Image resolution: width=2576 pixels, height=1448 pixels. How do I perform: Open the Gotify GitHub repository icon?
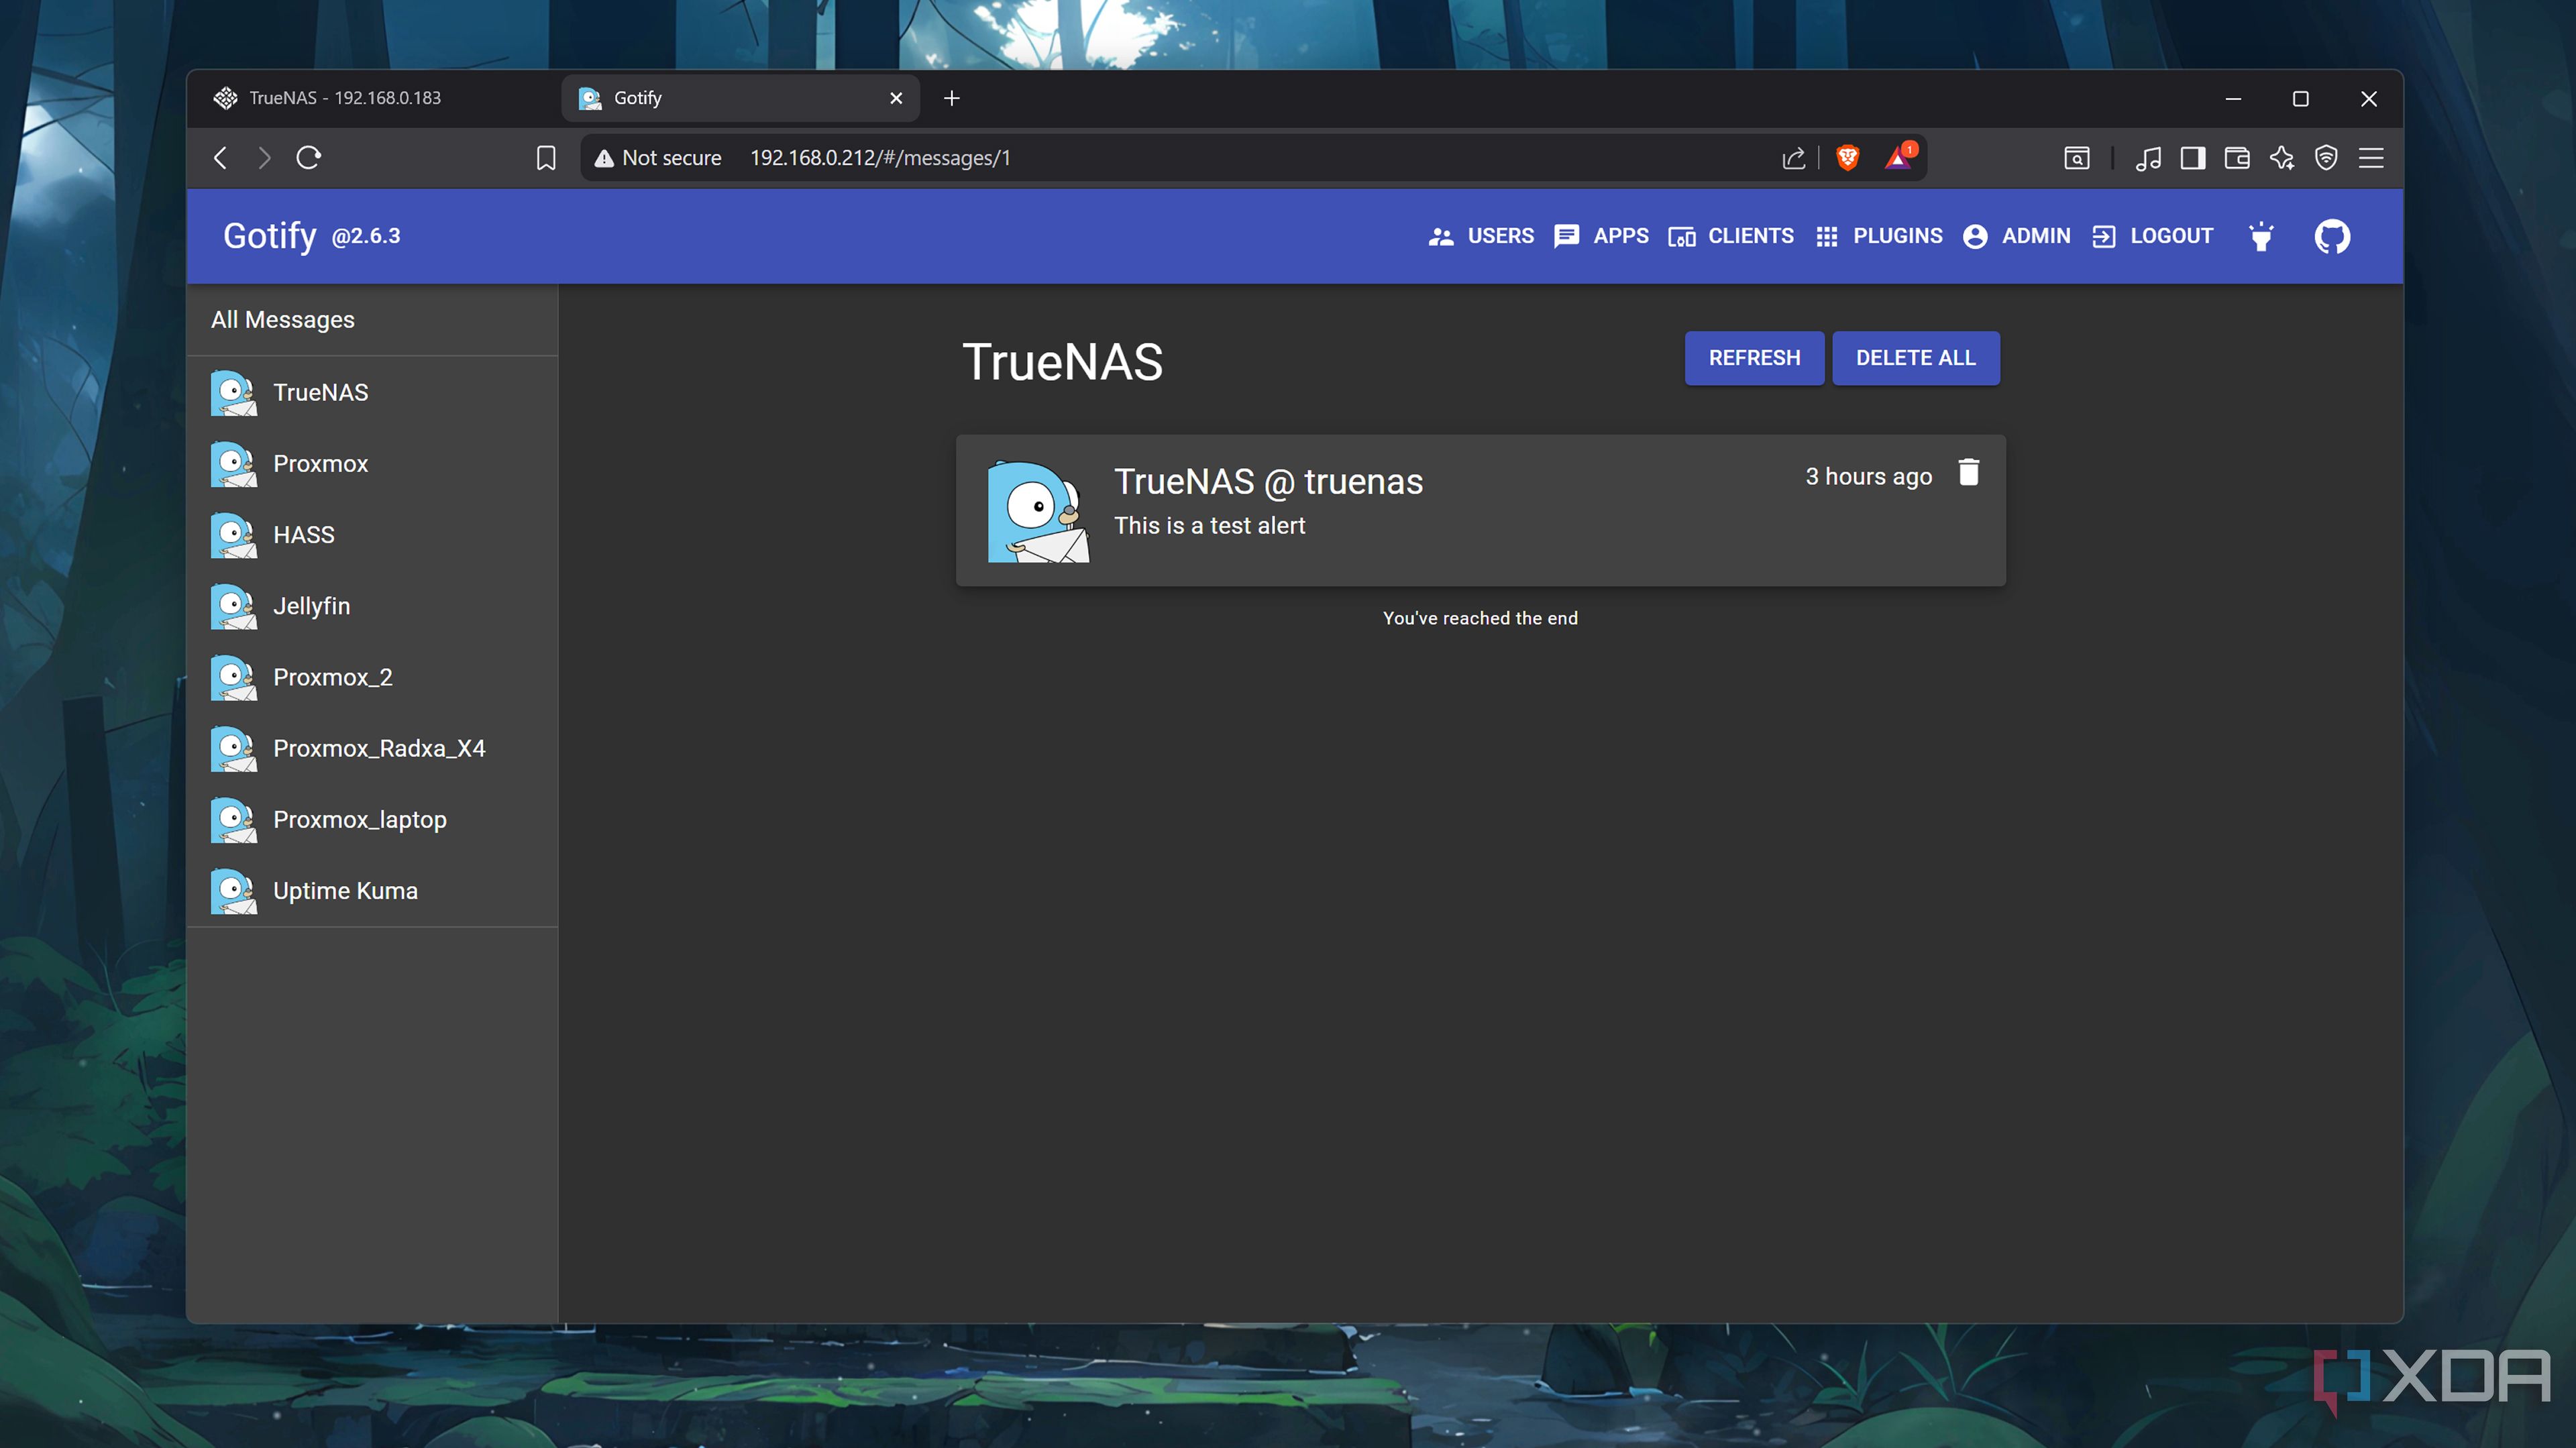(x=2332, y=236)
